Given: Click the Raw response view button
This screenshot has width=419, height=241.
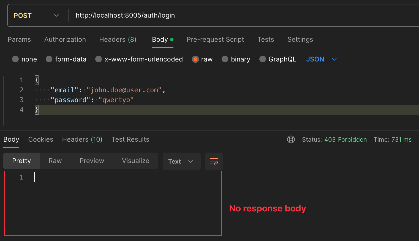Looking at the screenshot, I should (55, 161).
